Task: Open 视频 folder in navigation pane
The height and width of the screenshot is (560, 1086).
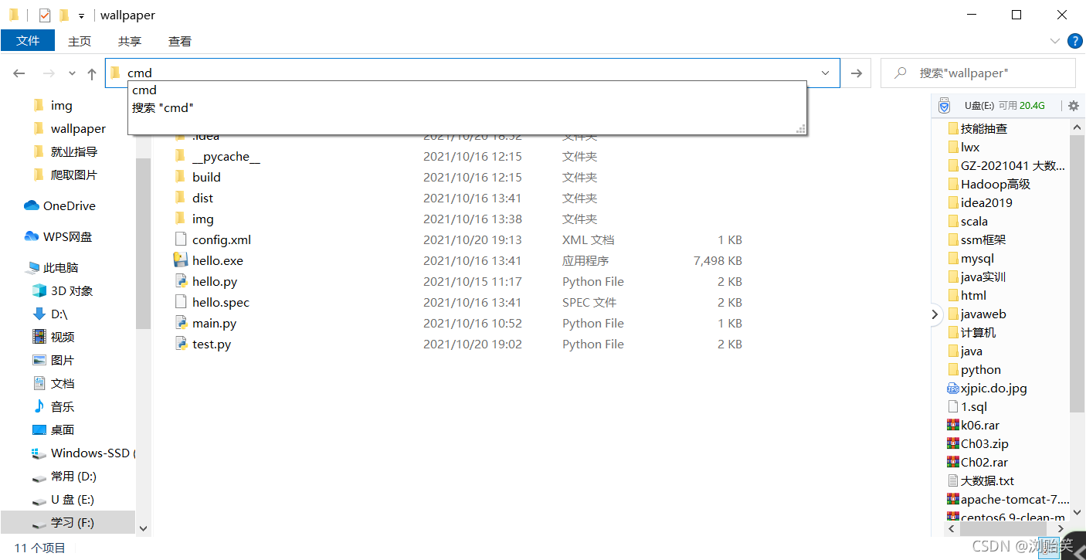Action: pyautogui.click(x=63, y=337)
